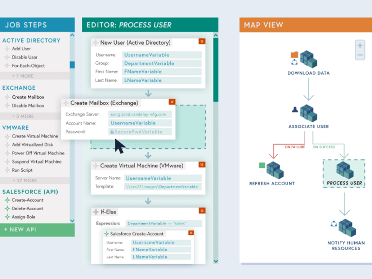Click the Password SecurePwdVariable field
Image resolution: width=372 pixels, height=279 pixels.
coord(140,132)
